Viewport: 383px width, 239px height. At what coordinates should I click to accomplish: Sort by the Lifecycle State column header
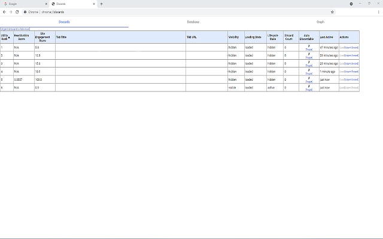click(275, 37)
